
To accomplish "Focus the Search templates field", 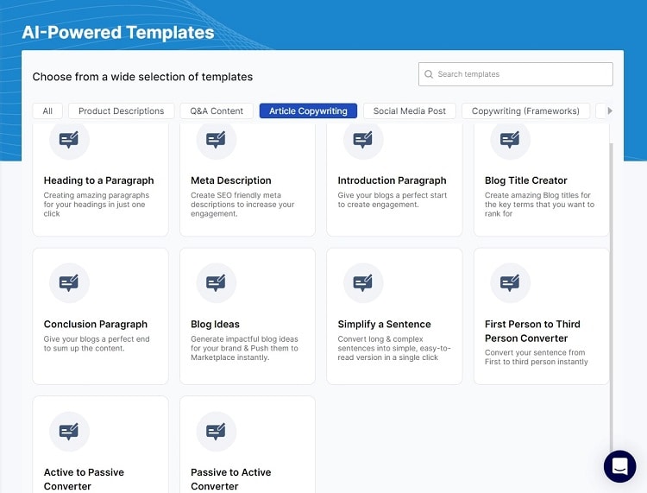I will [x=515, y=74].
